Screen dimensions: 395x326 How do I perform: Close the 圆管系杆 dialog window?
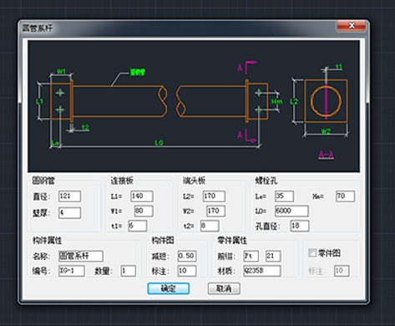click(x=352, y=26)
